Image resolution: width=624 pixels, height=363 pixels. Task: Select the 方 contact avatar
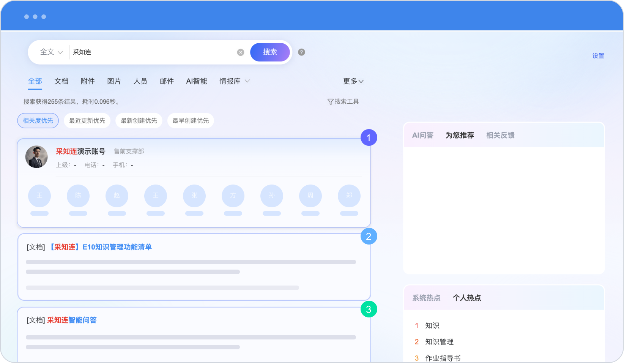pos(233,196)
